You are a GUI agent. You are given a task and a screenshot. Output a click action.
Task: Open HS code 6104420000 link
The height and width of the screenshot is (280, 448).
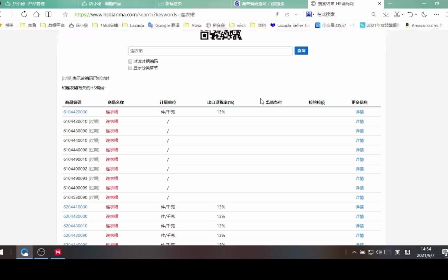(75, 112)
